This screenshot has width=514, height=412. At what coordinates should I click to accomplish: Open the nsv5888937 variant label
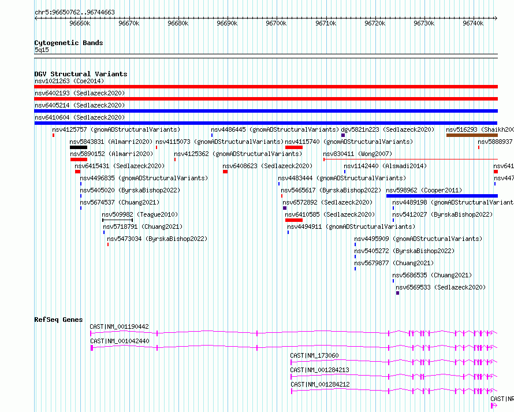[x=495, y=142]
